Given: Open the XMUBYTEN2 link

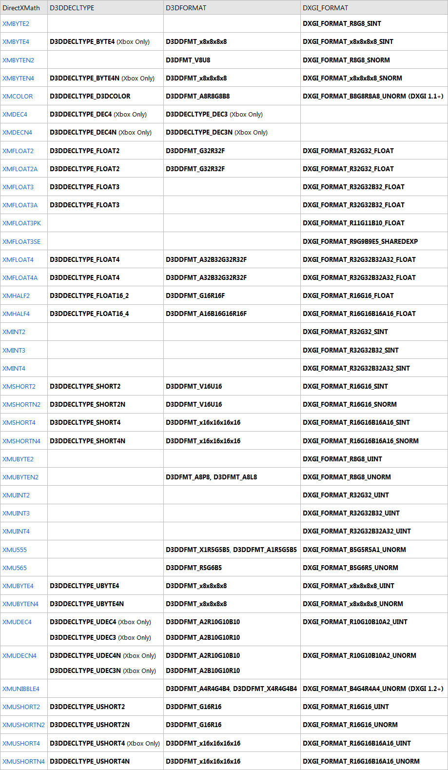Looking at the screenshot, I should pos(20,477).
